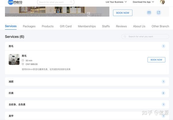This screenshot has width=173, height=120.
Task: Click the Wemero logo
Action: (x=15, y=2)
